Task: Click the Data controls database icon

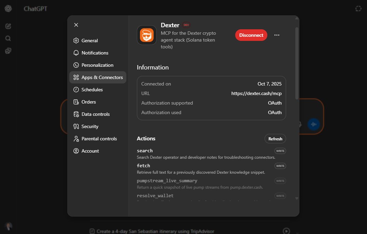Action: point(76,114)
